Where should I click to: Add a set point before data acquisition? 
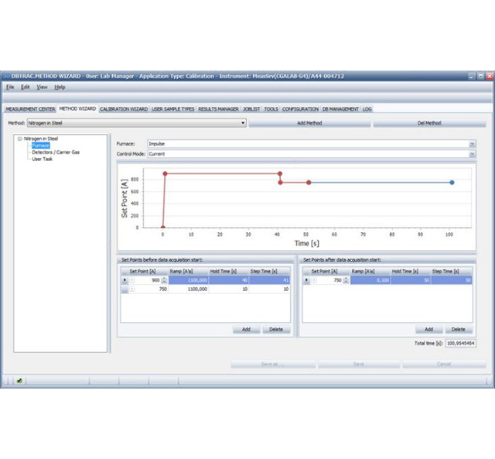click(x=246, y=329)
